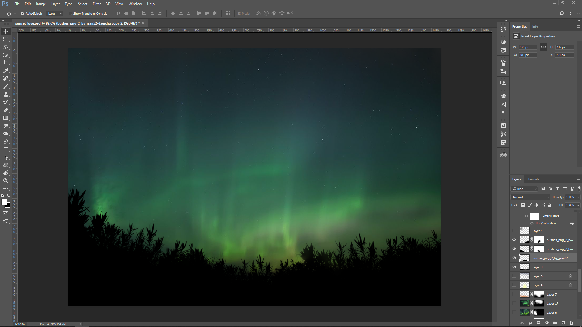Select the Smudge tool
582x327 pixels.
pyautogui.click(x=6, y=126)
